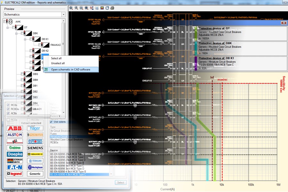
Task: Choose Open schemetic in CAD software
Action: click(70, 69)
